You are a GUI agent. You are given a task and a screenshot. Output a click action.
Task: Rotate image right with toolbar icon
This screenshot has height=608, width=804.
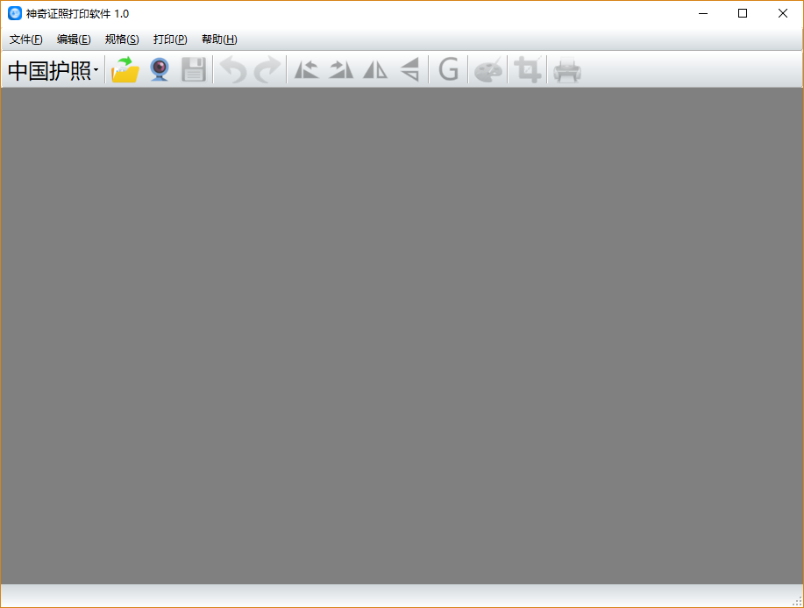(x=341, y=69)
